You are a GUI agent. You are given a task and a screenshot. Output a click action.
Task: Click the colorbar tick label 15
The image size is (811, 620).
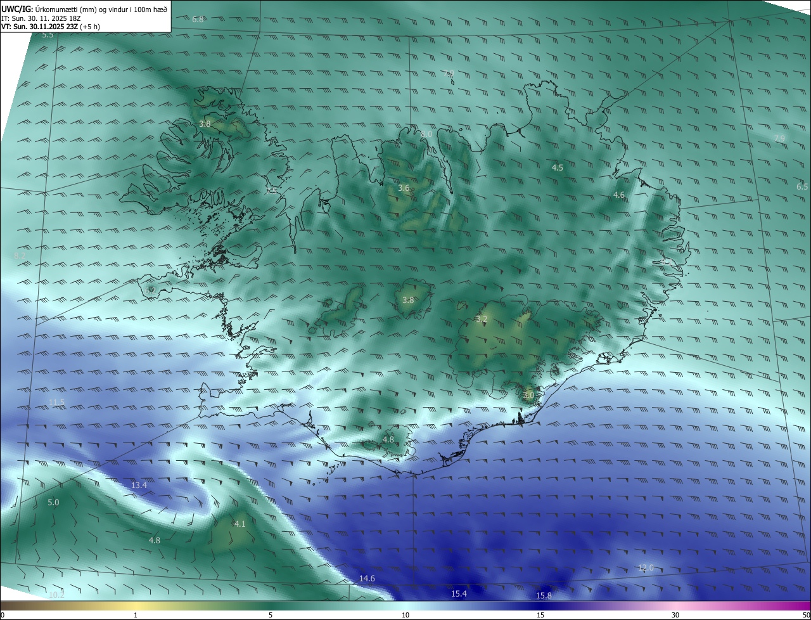(x=540, y=616)
